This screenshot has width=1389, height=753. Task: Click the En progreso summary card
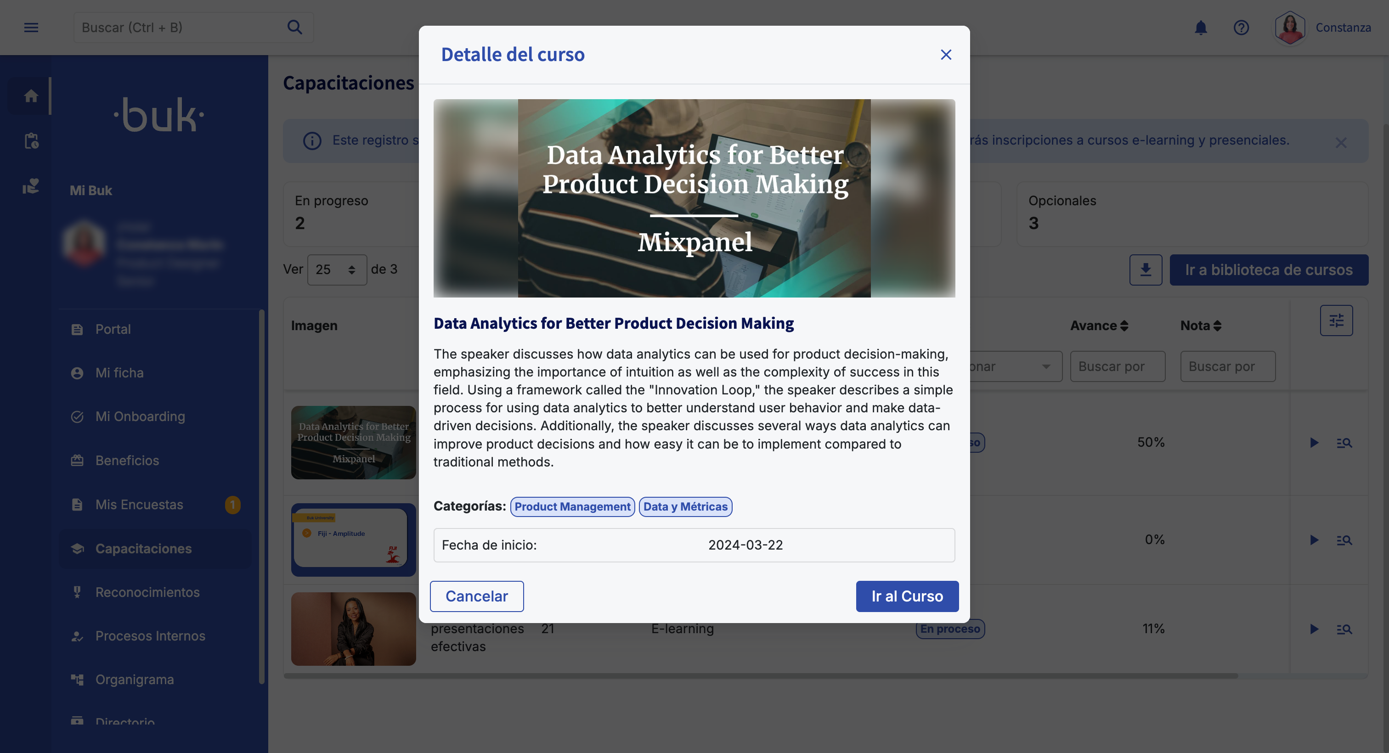pyautogui.click(x=351, y=214)
